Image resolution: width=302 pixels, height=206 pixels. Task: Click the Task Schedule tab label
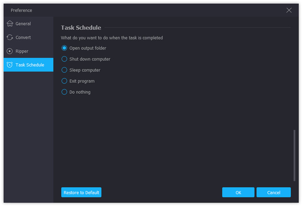pyautogui.click(x=30, y=65)
